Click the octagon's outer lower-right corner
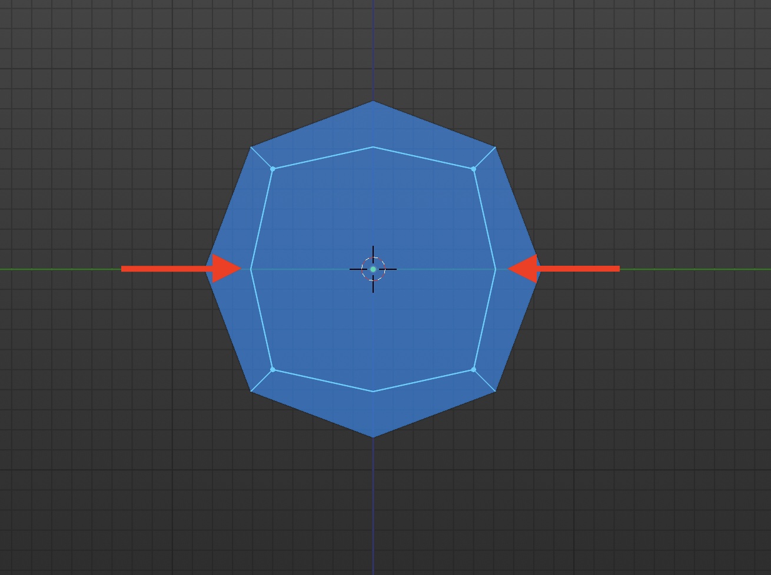This screenshot has width=771, height=575. 495,391
